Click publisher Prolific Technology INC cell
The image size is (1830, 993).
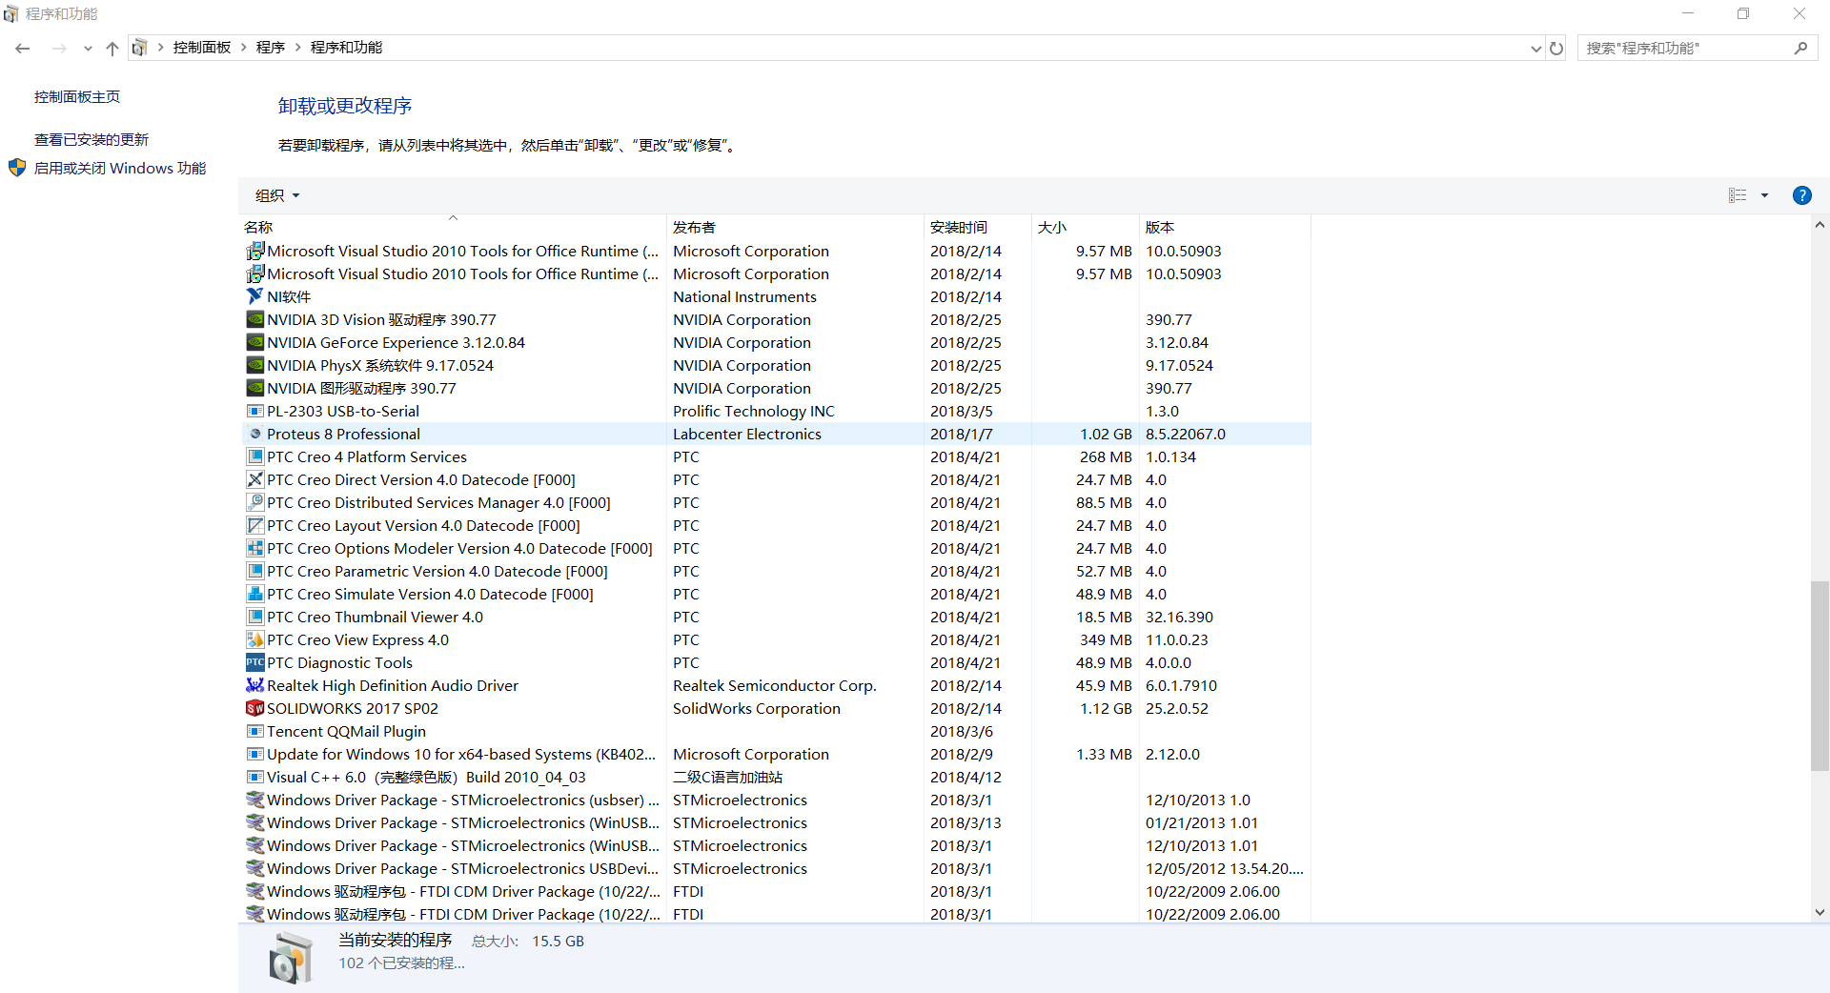tap(753, 411)
